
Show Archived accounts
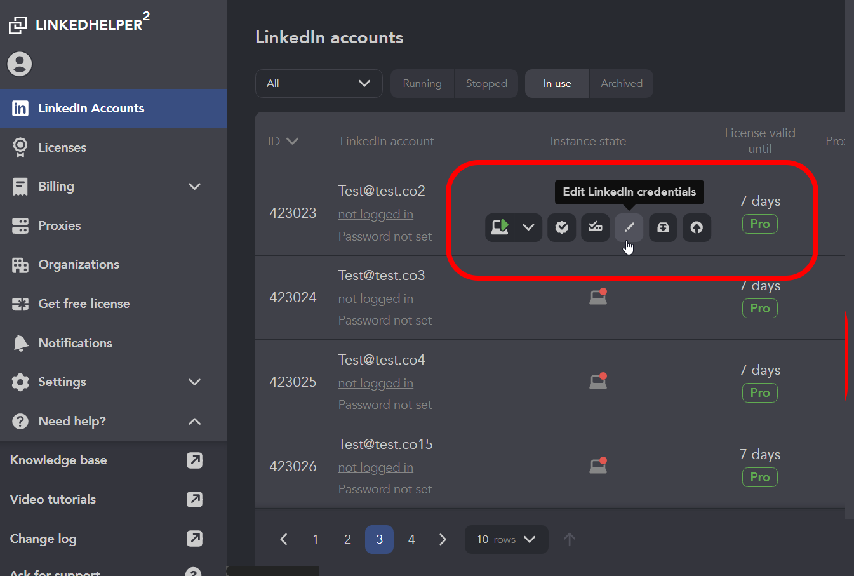tap(622, 83)
